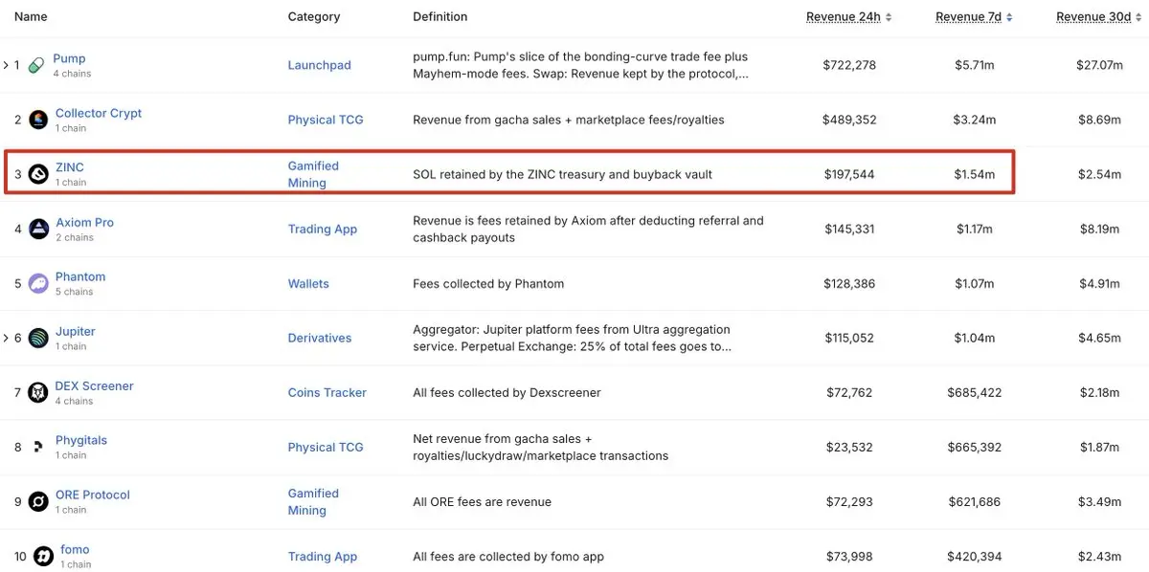Open the ZINC protocol link
This screenshot has height=572, width=1149.
[70, 167]
